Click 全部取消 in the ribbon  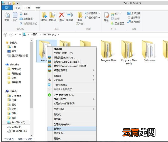tap(134, 18)
